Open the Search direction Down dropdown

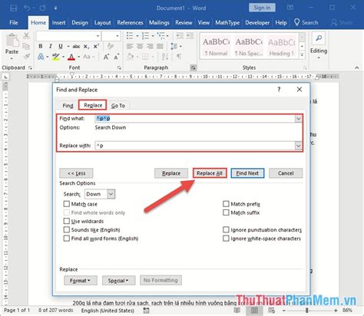[111, 194]
